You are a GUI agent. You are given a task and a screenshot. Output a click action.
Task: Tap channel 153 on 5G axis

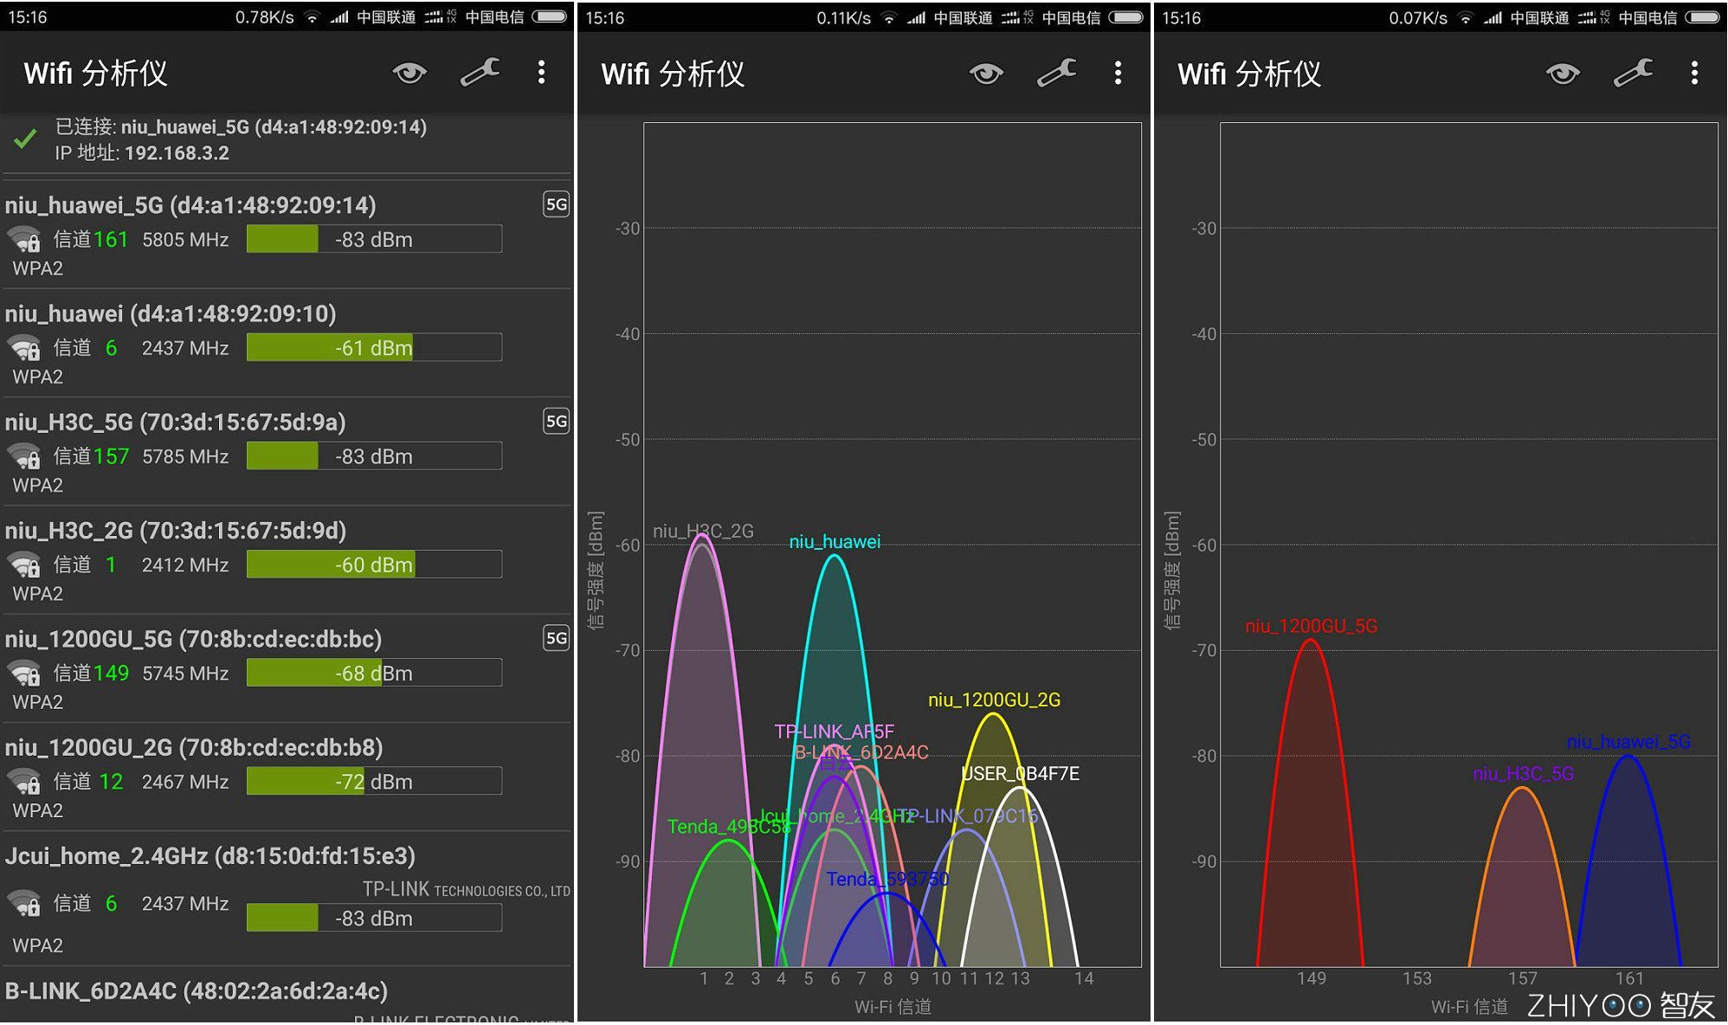[x=1416, y=978]
